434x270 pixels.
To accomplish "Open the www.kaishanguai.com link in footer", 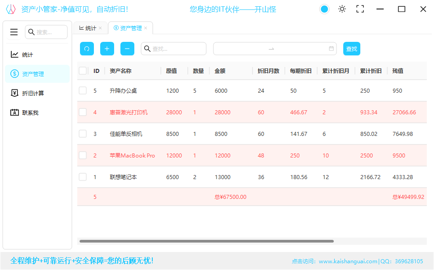I will (348, 261).
